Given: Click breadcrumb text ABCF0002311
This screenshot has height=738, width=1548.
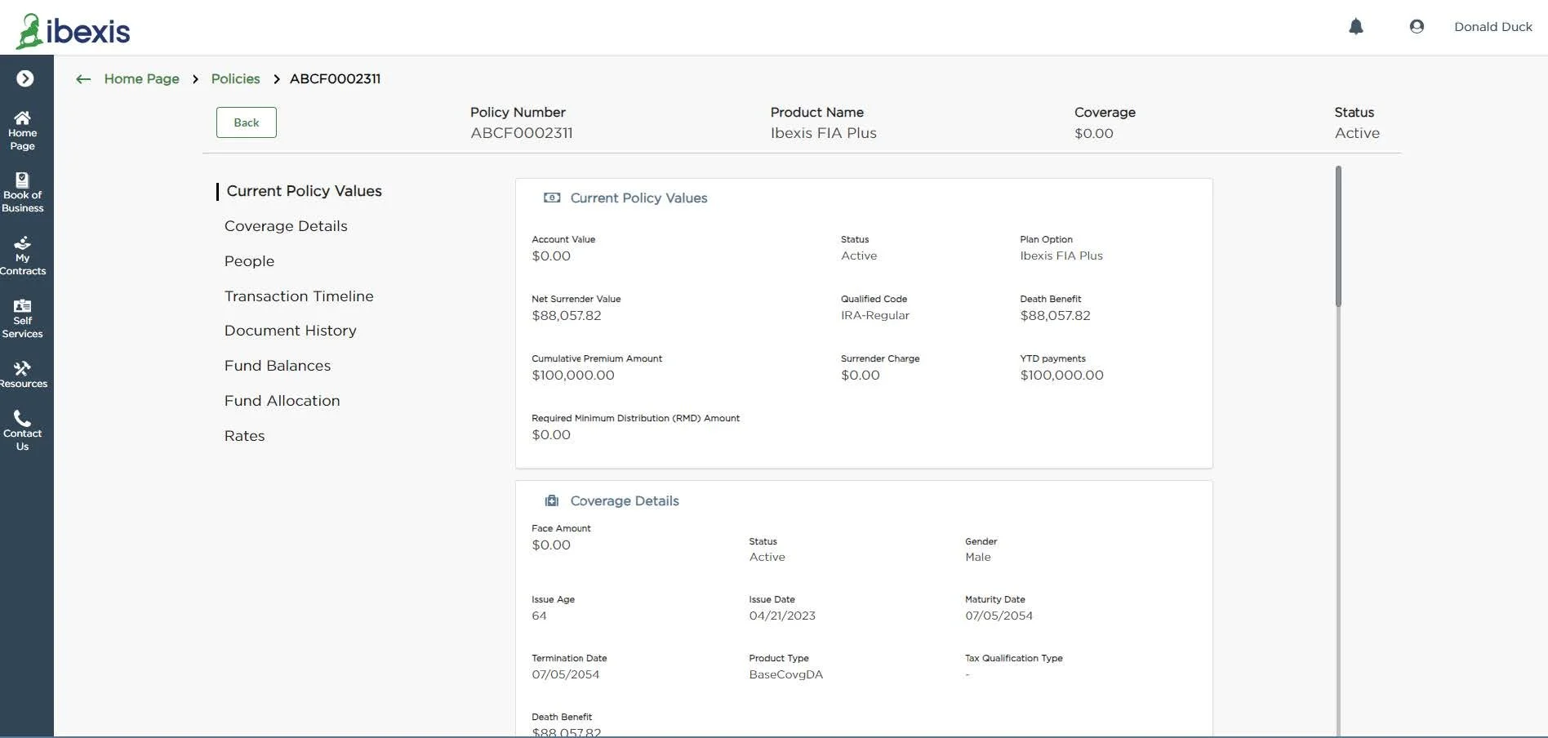Looking at the screenshot, I should pyautogui.click(x=335, y=79).
